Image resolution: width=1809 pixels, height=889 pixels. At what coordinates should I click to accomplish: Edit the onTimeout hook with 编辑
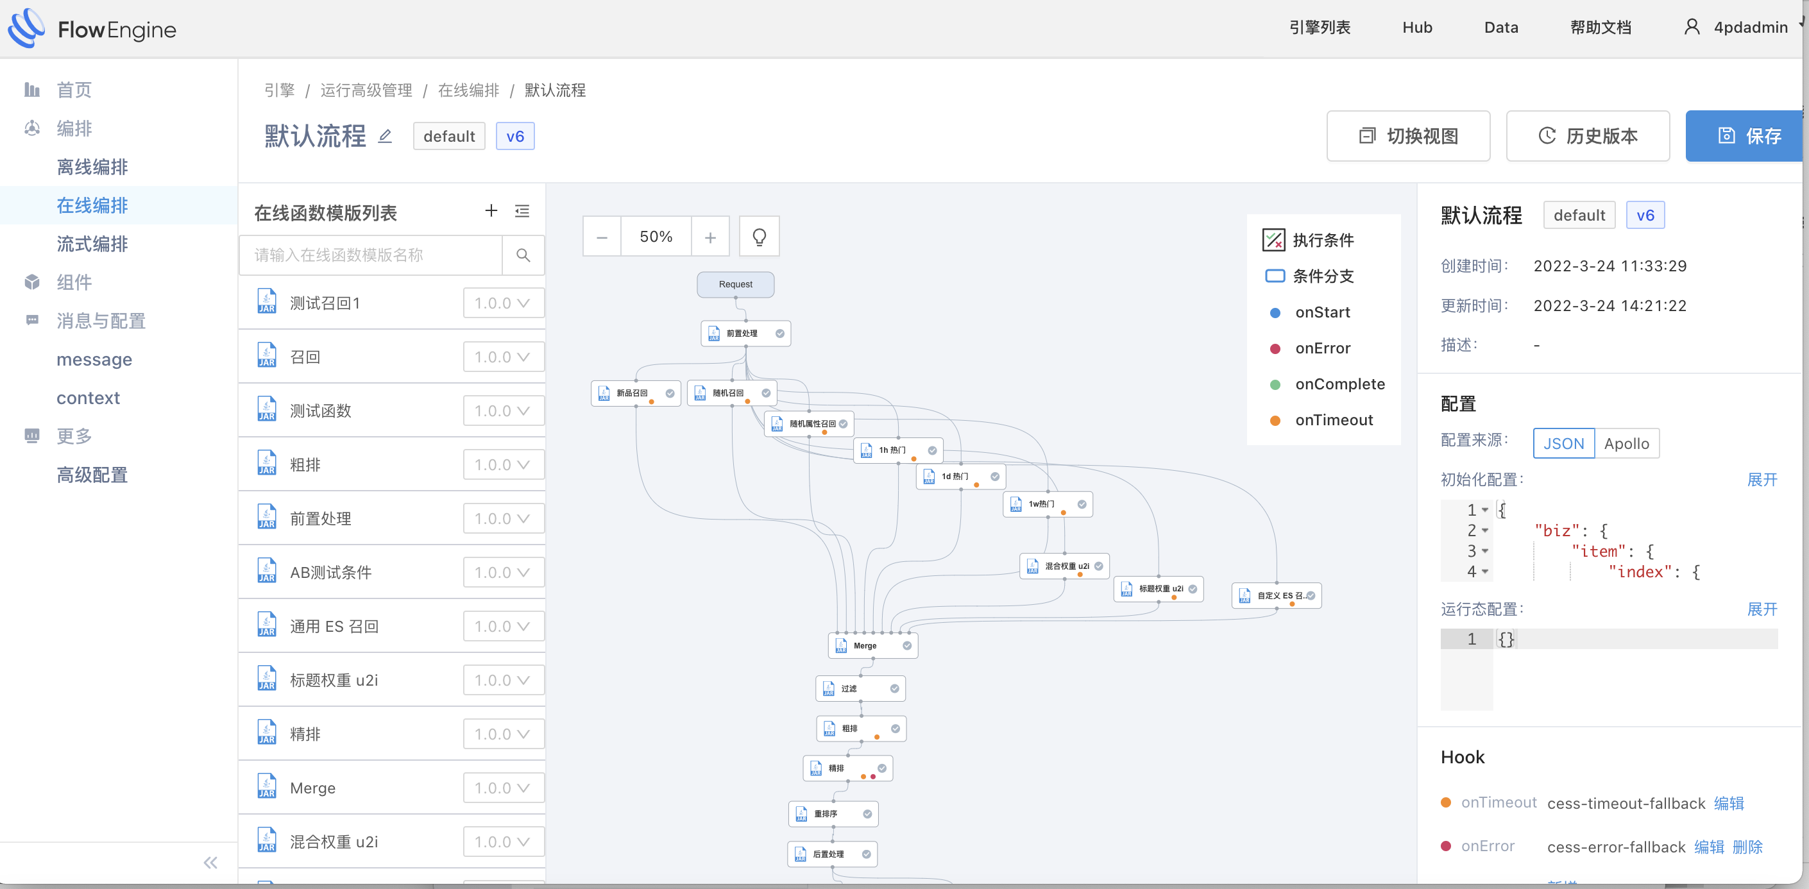pos(1728,802)
